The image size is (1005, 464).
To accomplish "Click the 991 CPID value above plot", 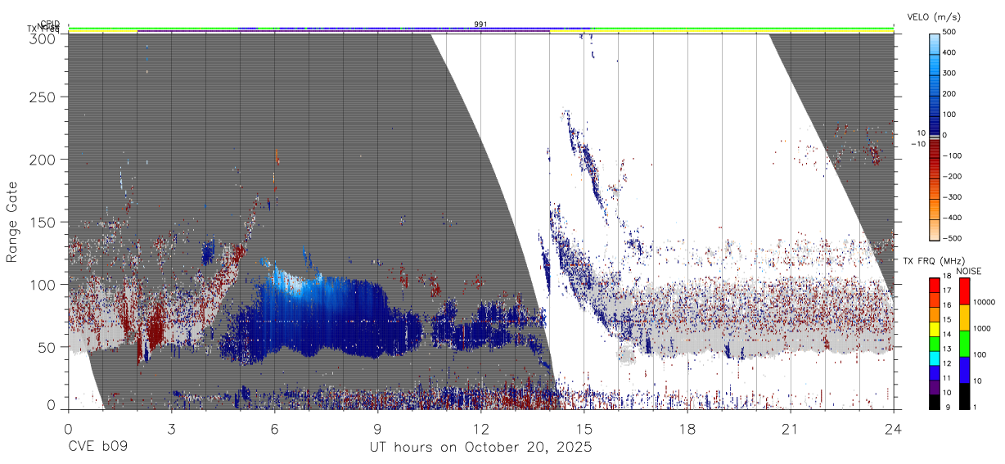I will coord(480,24).
